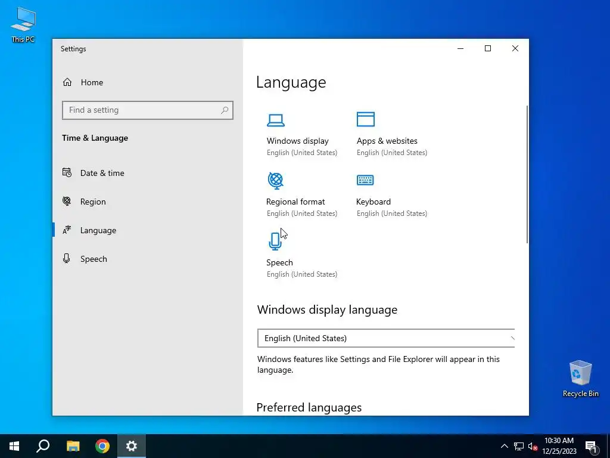Open the network status tray icon
The image size is (610, 458).
click(519, 446)
